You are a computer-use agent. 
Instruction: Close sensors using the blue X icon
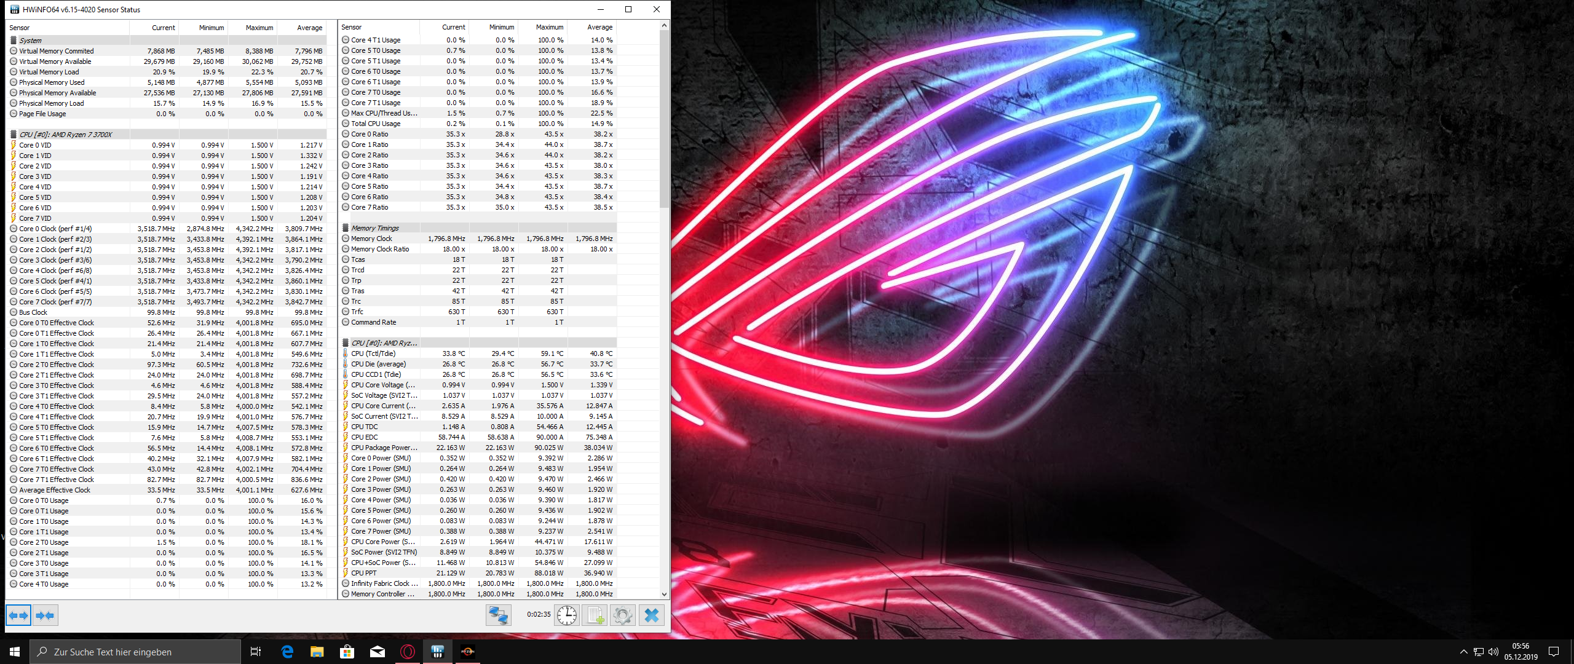pyautogui.click(x=652, y=615)
